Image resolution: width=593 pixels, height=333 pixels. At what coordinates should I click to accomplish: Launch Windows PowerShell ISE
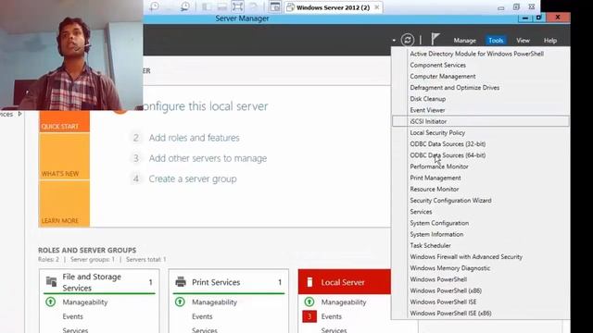(443, 302)
